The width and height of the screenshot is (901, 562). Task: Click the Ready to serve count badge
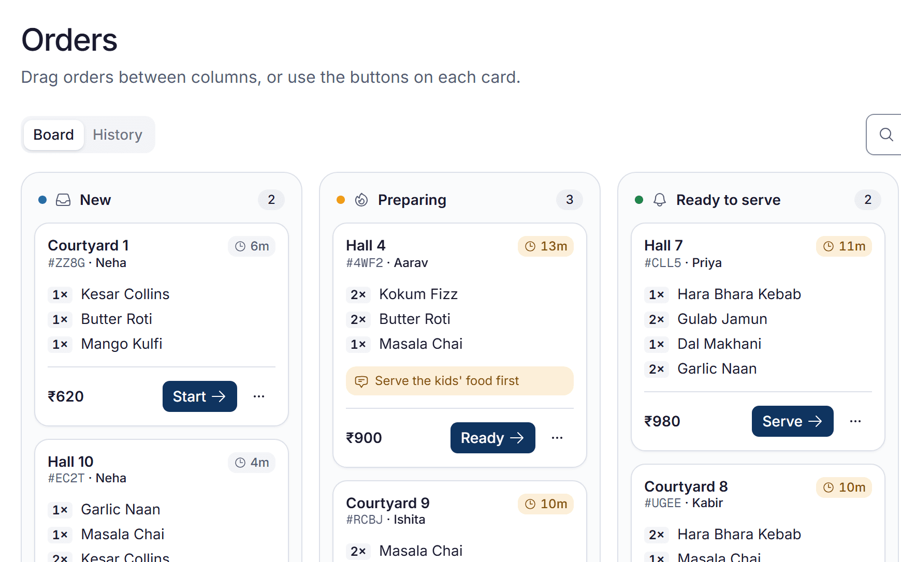coord(868,200)
